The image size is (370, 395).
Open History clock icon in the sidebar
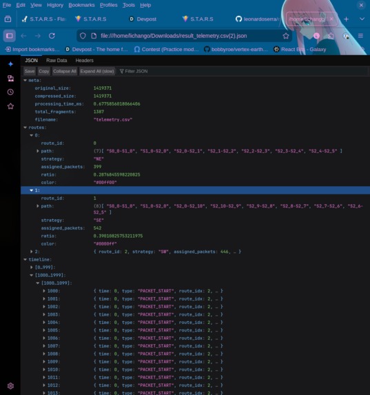(10, 92)
